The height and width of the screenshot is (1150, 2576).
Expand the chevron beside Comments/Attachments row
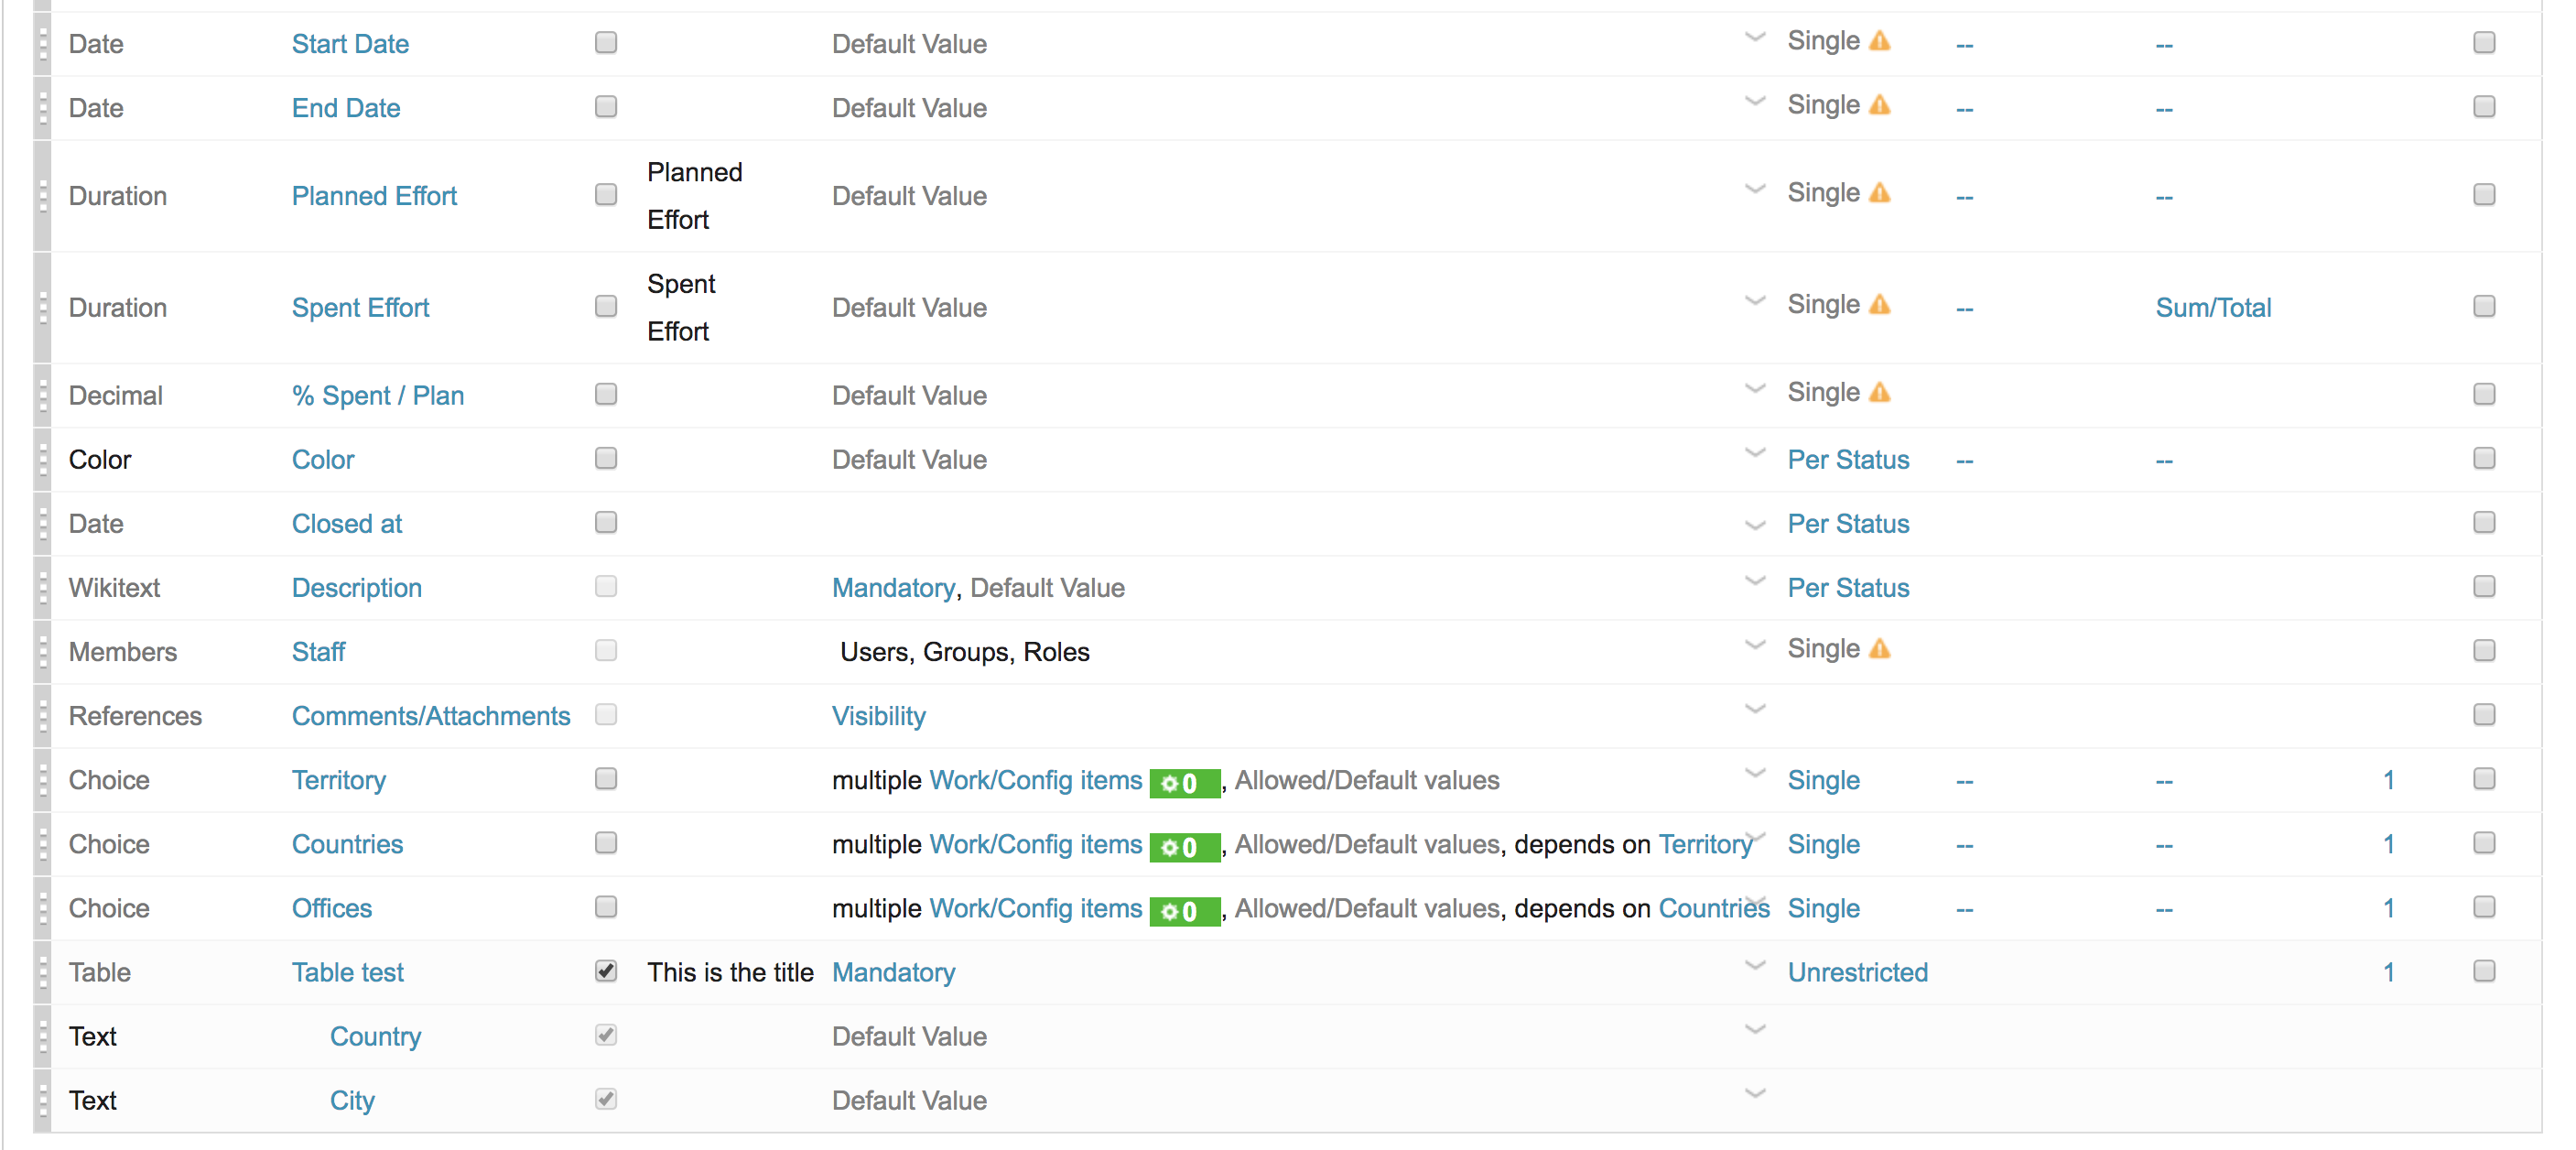click(x=1755, y=709)
